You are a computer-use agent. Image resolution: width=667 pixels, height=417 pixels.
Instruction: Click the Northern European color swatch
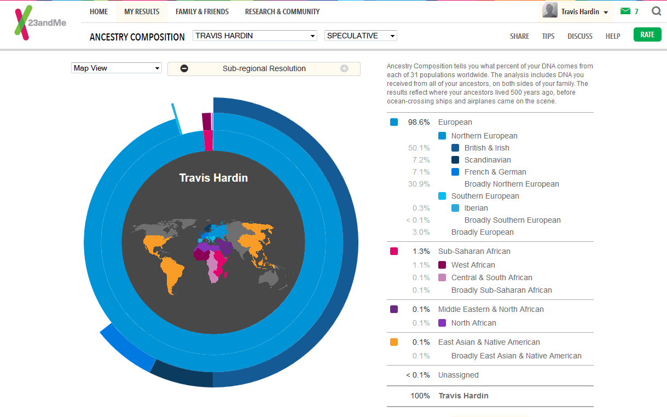[442, 136]
